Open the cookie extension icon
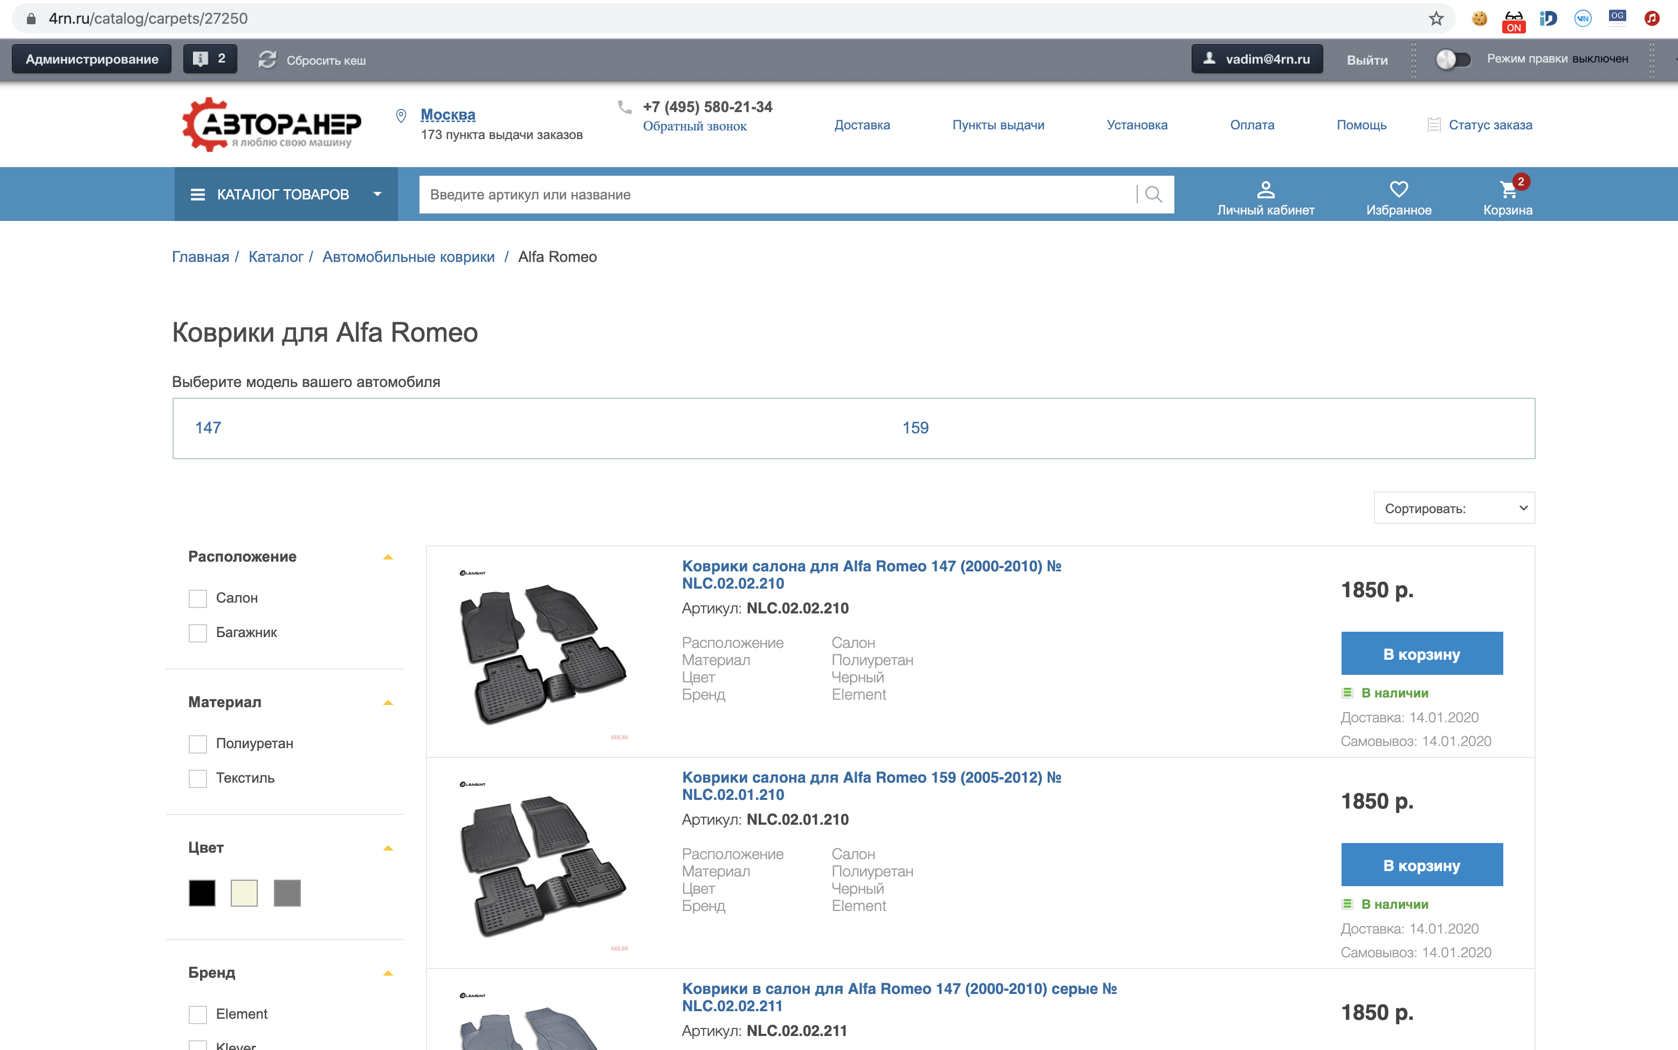The image size is (1678, 1050). coord(1480,19)
